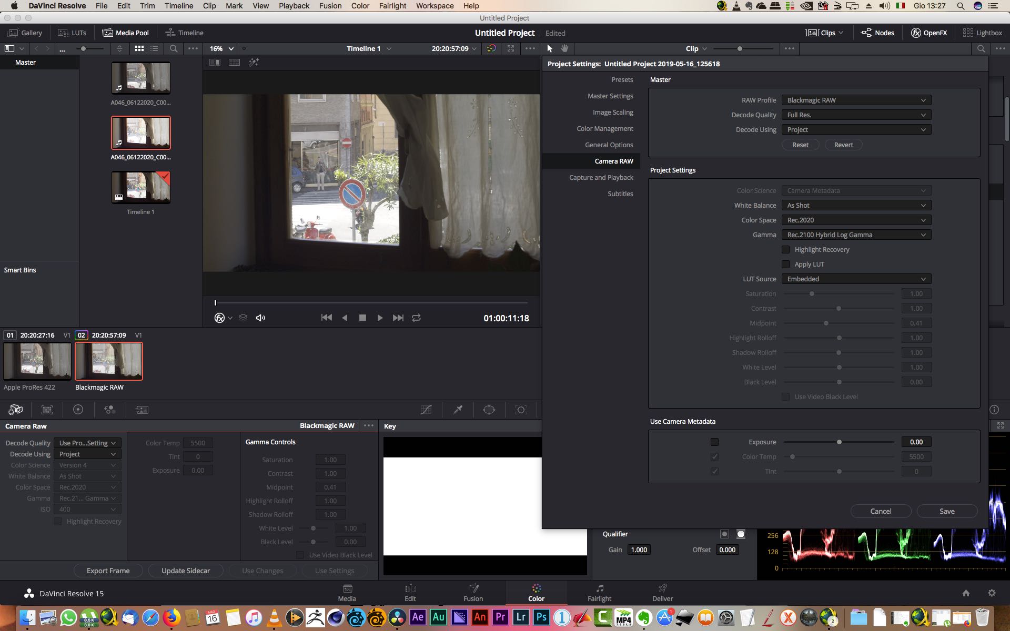Toggle Tint camera metadata checkbox
Screen dimensions: 1010x631
pos(714,471)
